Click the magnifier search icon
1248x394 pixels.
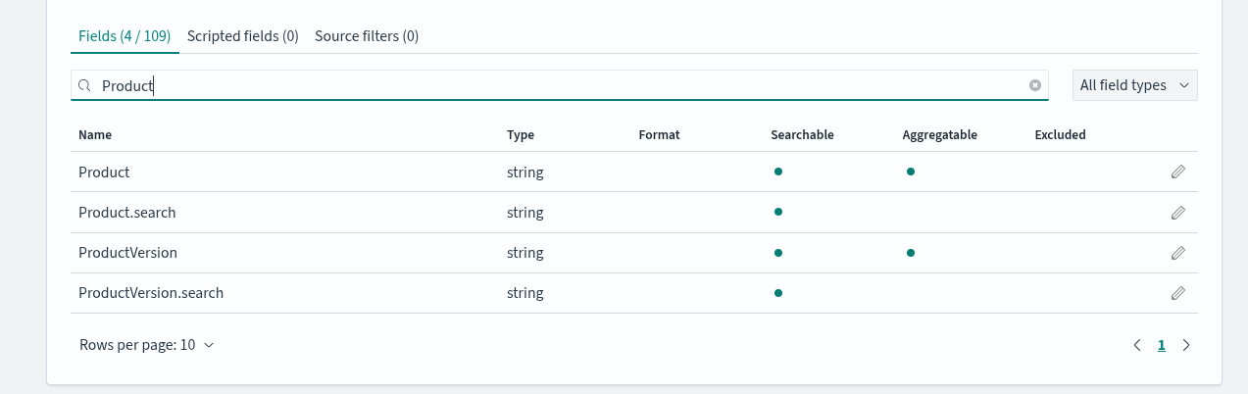(85, 86)
